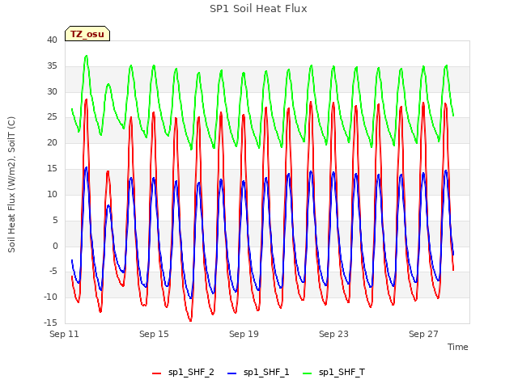This screenshot has height=388, width=518.
Task: Click the 0 y-axis tick label
Action: click(55, 246)
